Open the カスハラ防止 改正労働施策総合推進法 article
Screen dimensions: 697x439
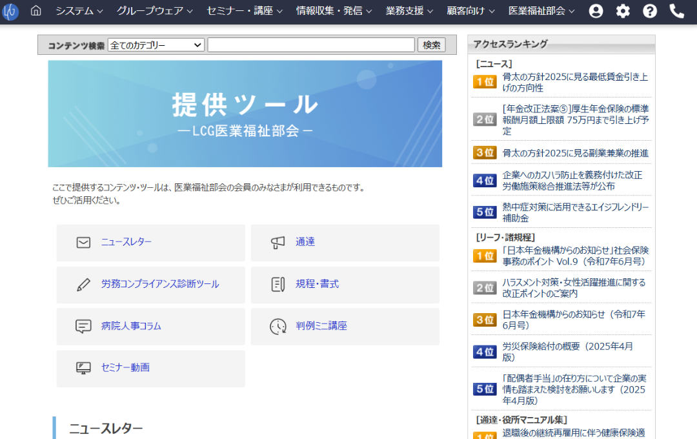click(x=572, y=181)
